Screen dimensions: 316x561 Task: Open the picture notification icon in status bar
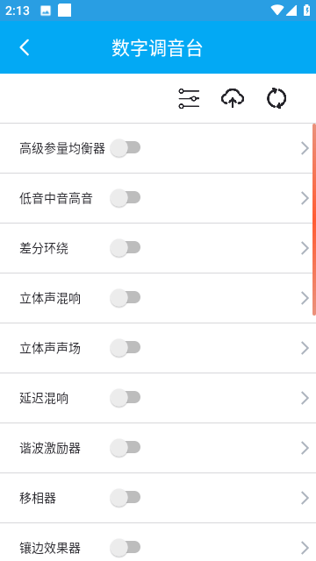click(x=46, y=11)
